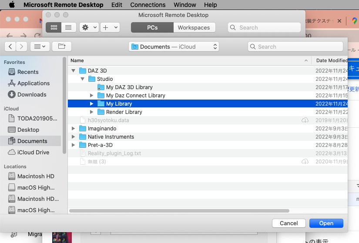Select the Native Instruments folder

click(208, 136)
